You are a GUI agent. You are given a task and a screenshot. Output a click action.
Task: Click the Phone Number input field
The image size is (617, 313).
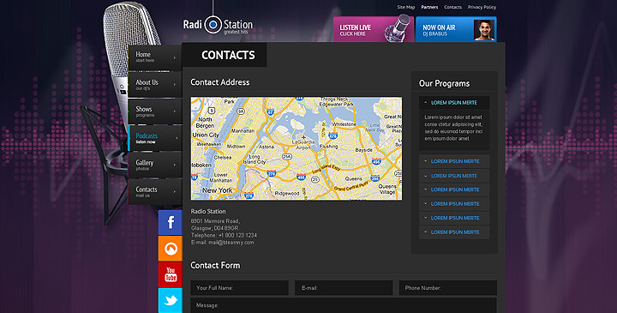click(x=448, y=288)
